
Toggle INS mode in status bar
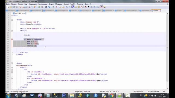click(x=164, y=92)
